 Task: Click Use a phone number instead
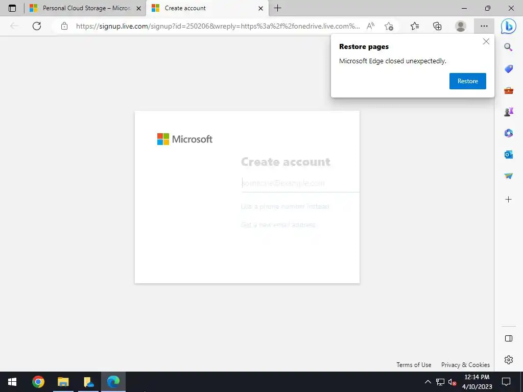(x=285, y=206)
